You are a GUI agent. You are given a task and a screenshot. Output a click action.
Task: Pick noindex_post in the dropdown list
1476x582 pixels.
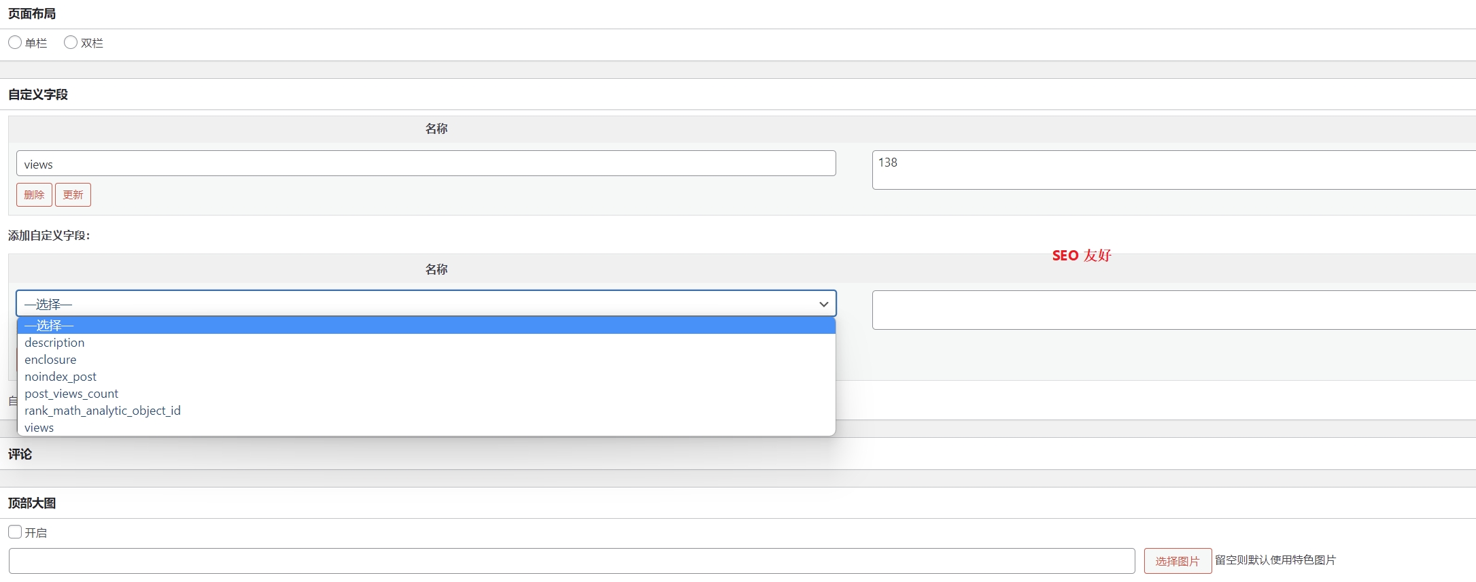61,377
